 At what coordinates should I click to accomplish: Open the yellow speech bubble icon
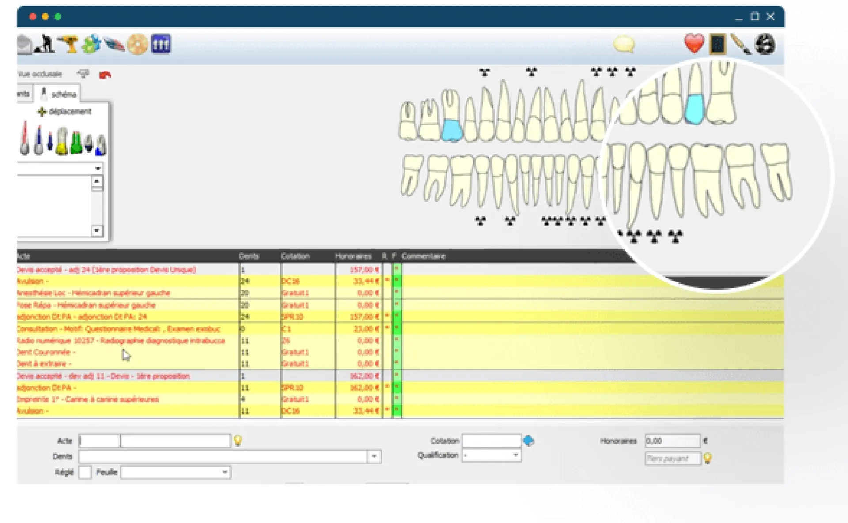point(624,45)
